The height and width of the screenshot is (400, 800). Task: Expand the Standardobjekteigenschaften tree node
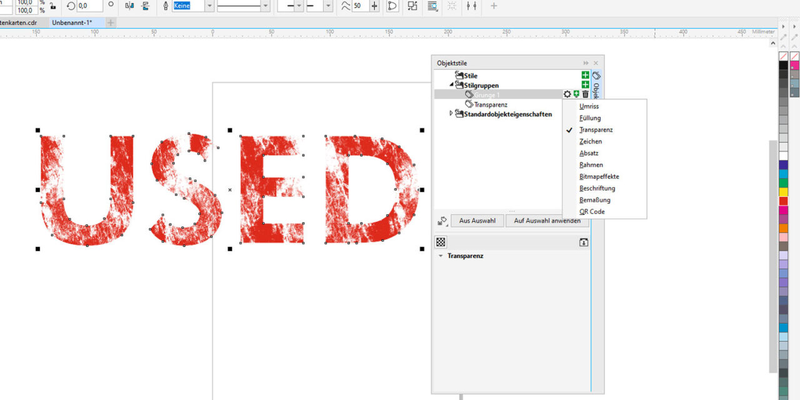(x=451, y=114)
